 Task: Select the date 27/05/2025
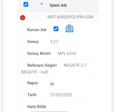[61, 95]
